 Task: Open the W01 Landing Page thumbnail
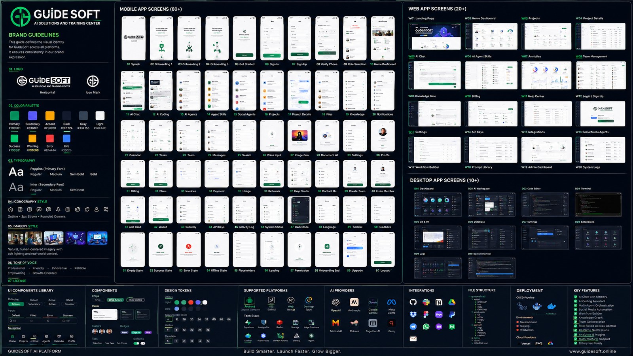click(x=434, y=36)
